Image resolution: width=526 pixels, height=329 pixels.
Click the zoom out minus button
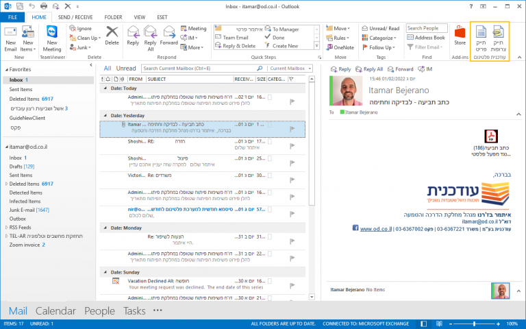pos(451,324)
